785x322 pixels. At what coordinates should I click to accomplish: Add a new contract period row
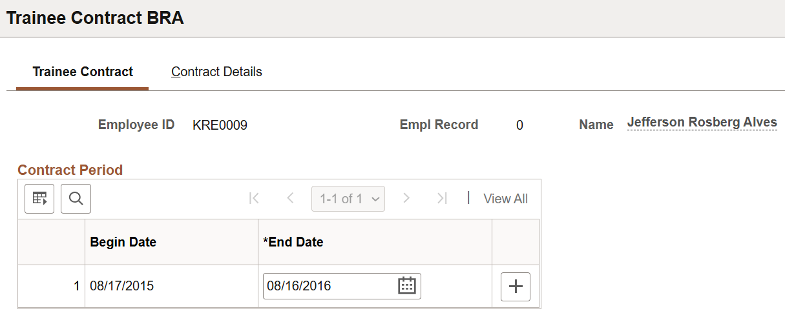516,287
